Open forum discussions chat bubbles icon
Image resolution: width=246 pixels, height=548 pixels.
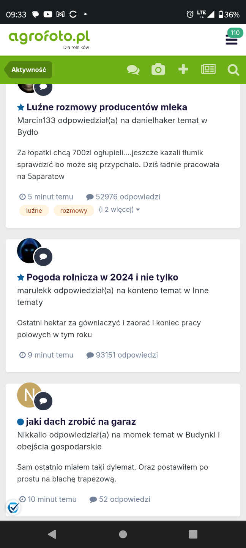[x=133, y=70]
